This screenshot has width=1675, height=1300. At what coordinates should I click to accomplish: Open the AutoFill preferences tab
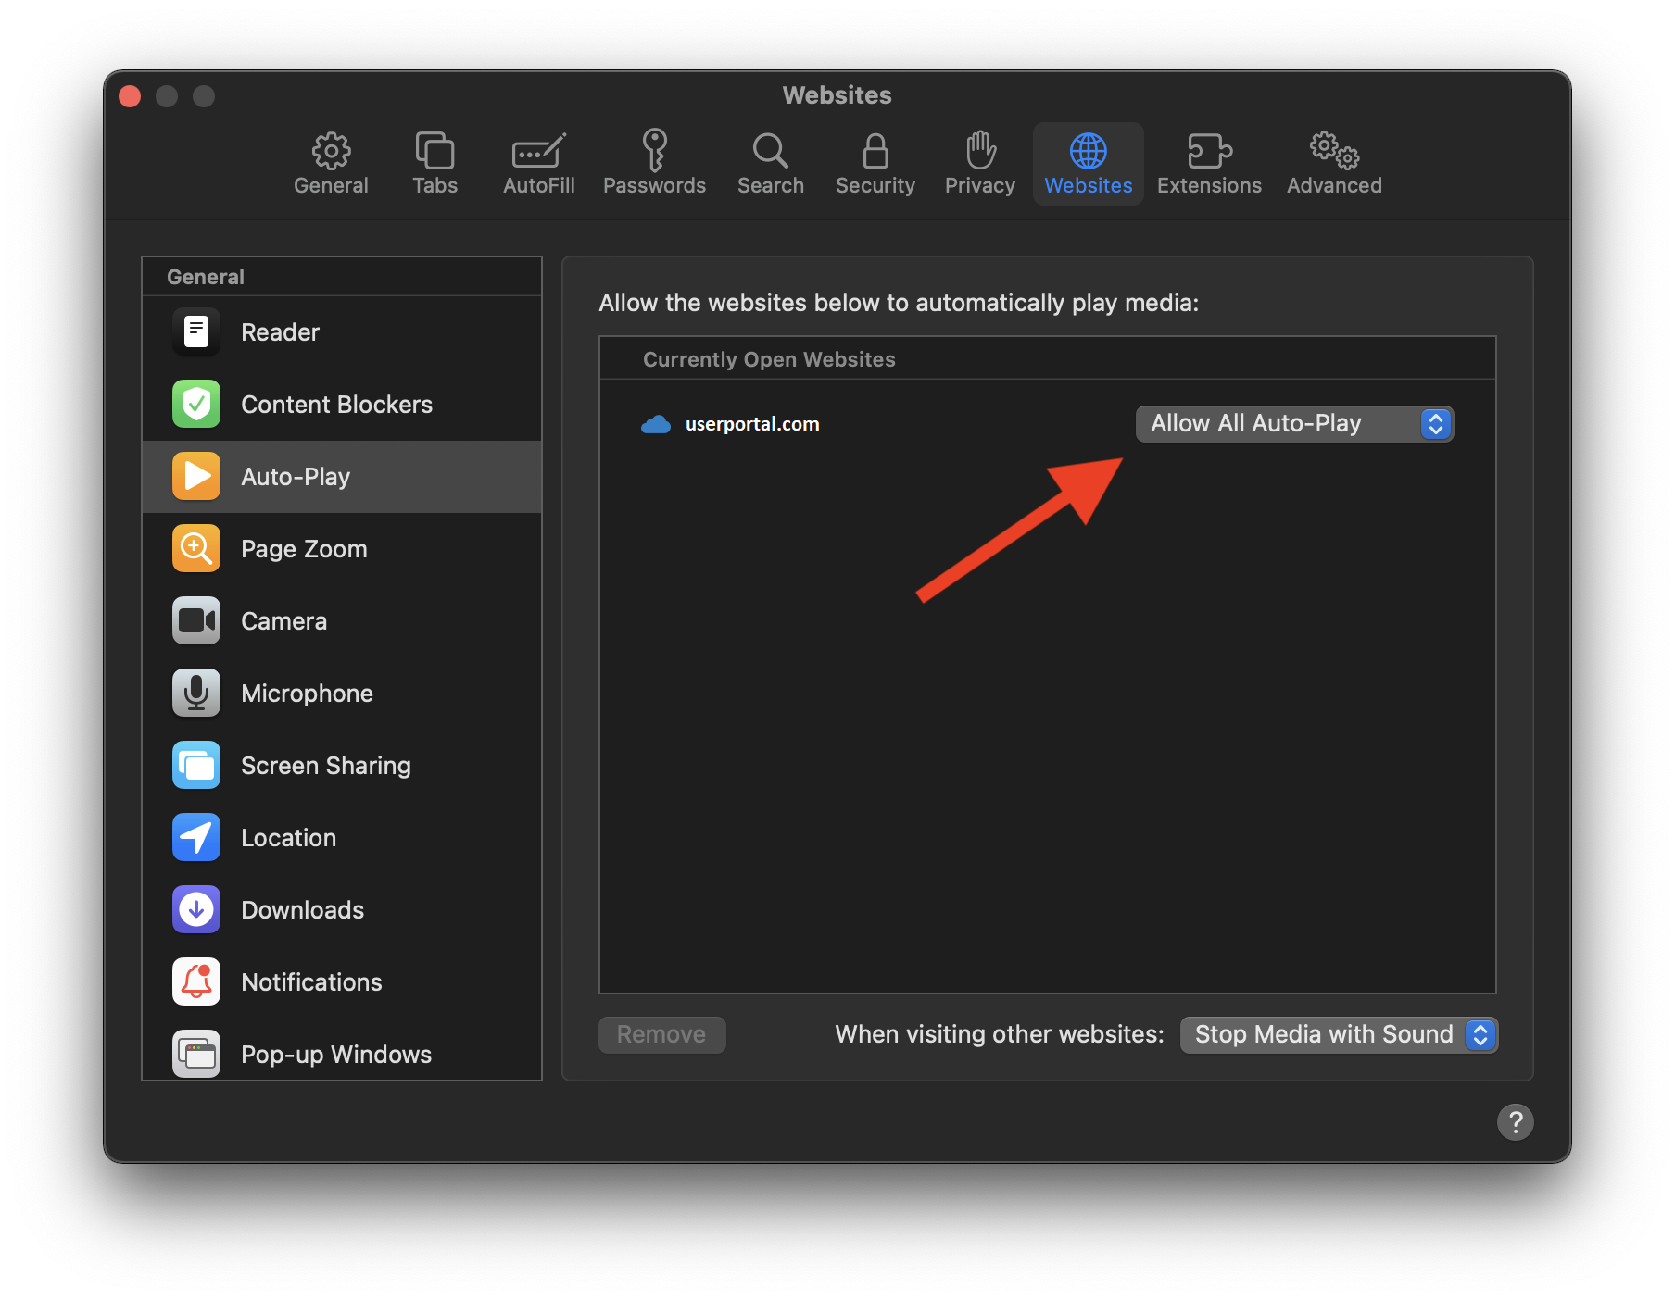pyautogui.click(x=538, y=164)
